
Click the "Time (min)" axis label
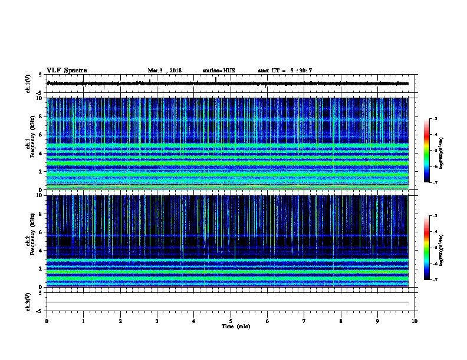pyautogui.click(x=236, y=326)
